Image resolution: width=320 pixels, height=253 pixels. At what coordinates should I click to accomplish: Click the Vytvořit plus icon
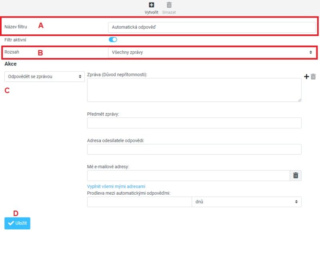tap(151, 5)
